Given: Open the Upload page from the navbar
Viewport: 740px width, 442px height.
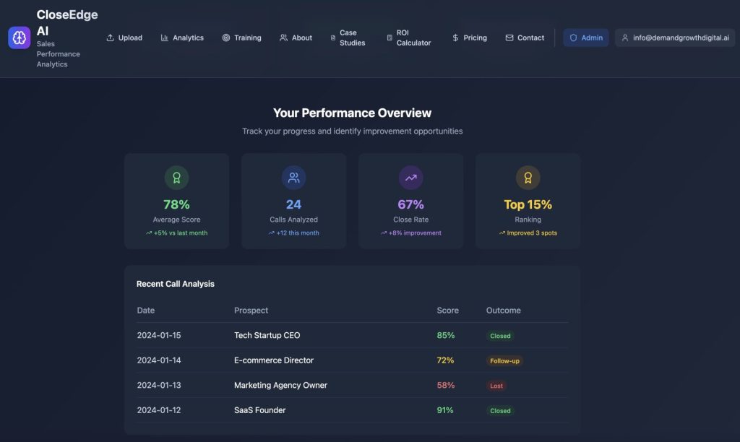Looking at the screenshot, I should tap(124, 38).
